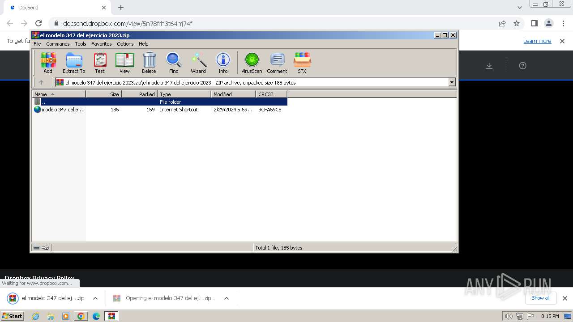Viewport: 573px width, 322px height.
Task: Click the CRC value 9CFA59C5
Action: point(270,110)
